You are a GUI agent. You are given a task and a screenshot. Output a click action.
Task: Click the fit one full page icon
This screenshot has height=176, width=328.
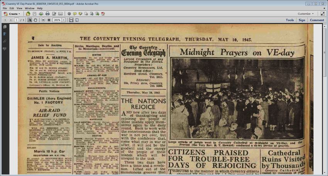(77, 20)
